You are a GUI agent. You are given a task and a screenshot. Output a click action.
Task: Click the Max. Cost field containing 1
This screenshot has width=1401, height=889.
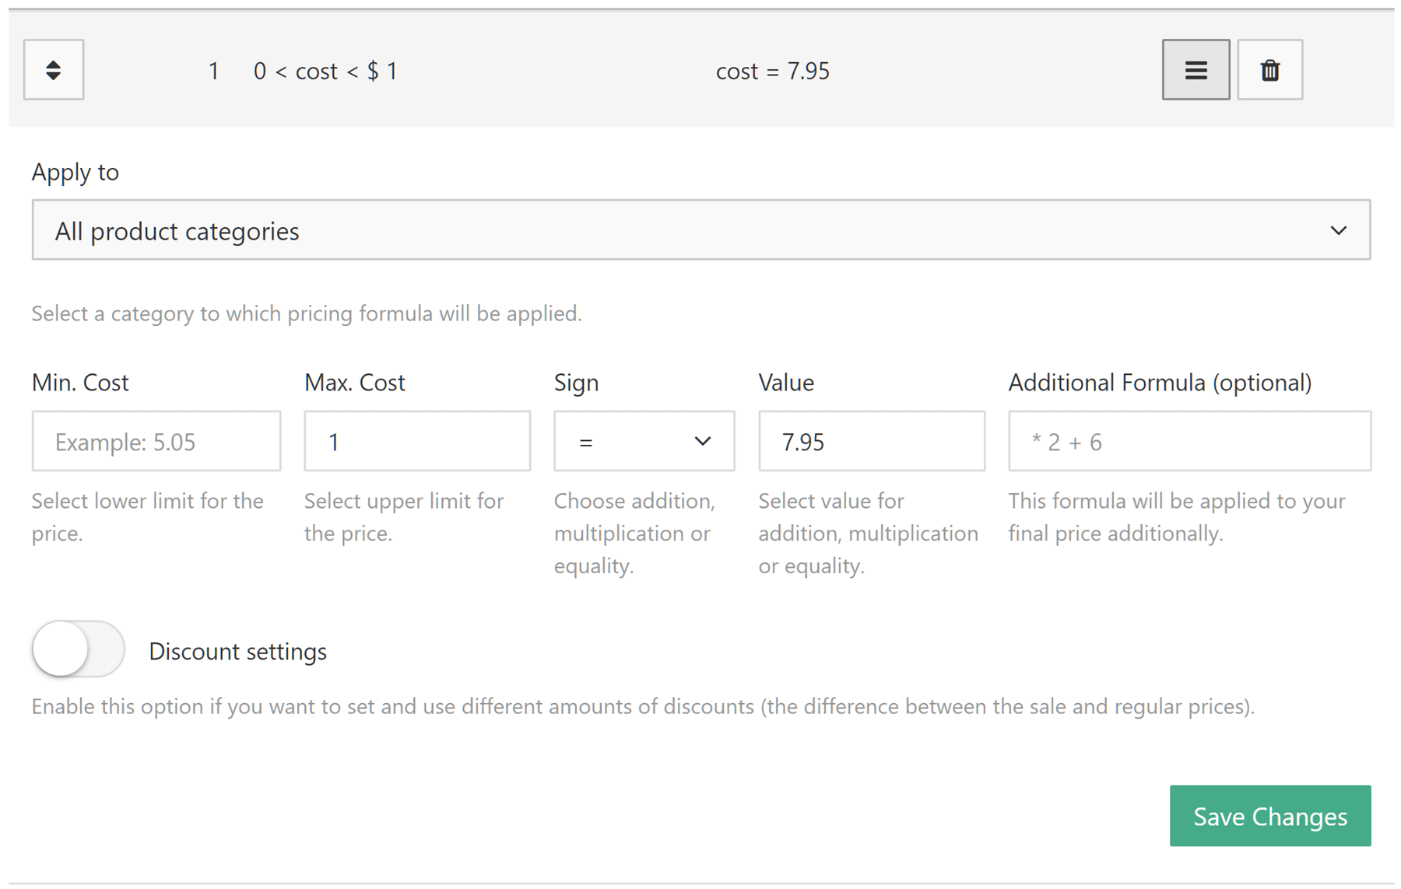(416, 442)
